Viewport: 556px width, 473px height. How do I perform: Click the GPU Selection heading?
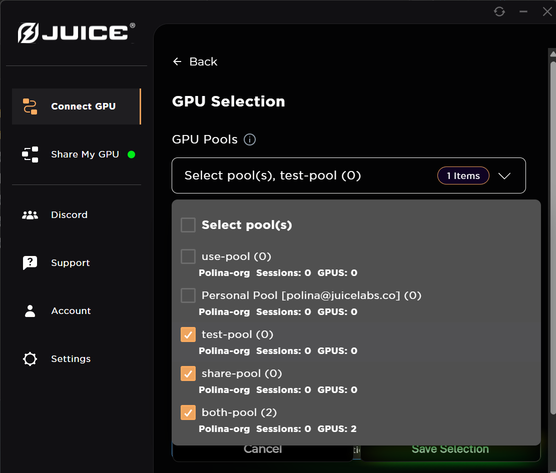tap(228, 101)
